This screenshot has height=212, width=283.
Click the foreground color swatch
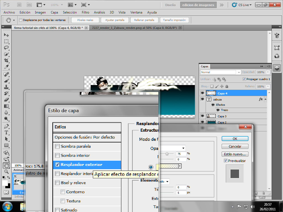pyautogui.click(x=5, y=183)
